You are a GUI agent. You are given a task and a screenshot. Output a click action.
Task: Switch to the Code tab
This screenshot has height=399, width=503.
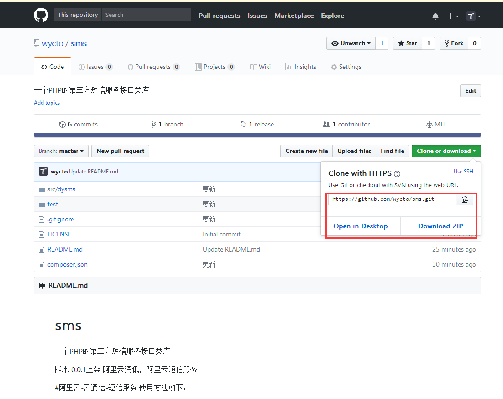[52, 67]
